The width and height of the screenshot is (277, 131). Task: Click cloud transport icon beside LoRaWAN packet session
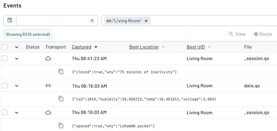(48, 112)
